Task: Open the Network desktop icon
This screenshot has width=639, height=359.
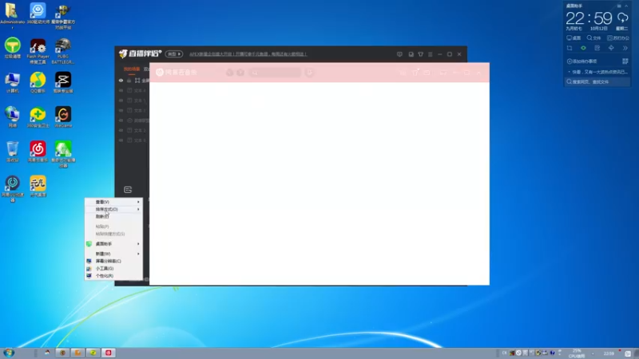Action: tap(13, 116)
